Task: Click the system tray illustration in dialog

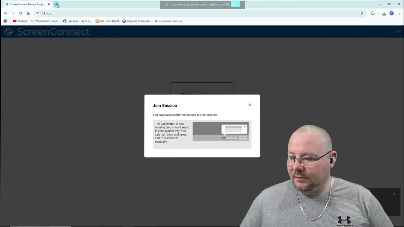Action: [221, 131]
